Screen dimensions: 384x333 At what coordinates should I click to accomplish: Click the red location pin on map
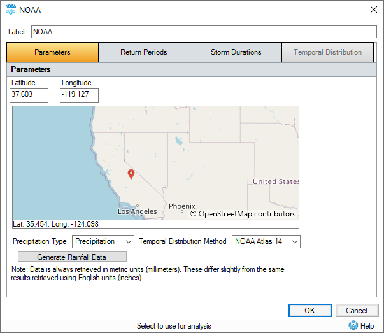pos(131,174)
